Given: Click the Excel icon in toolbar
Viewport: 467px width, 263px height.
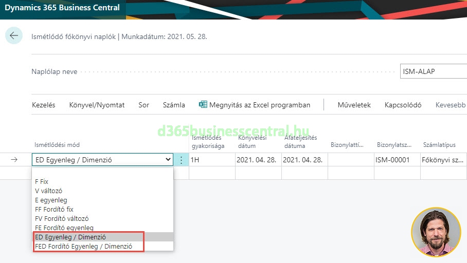Looking at the screenshot, I should click(203, 104).
